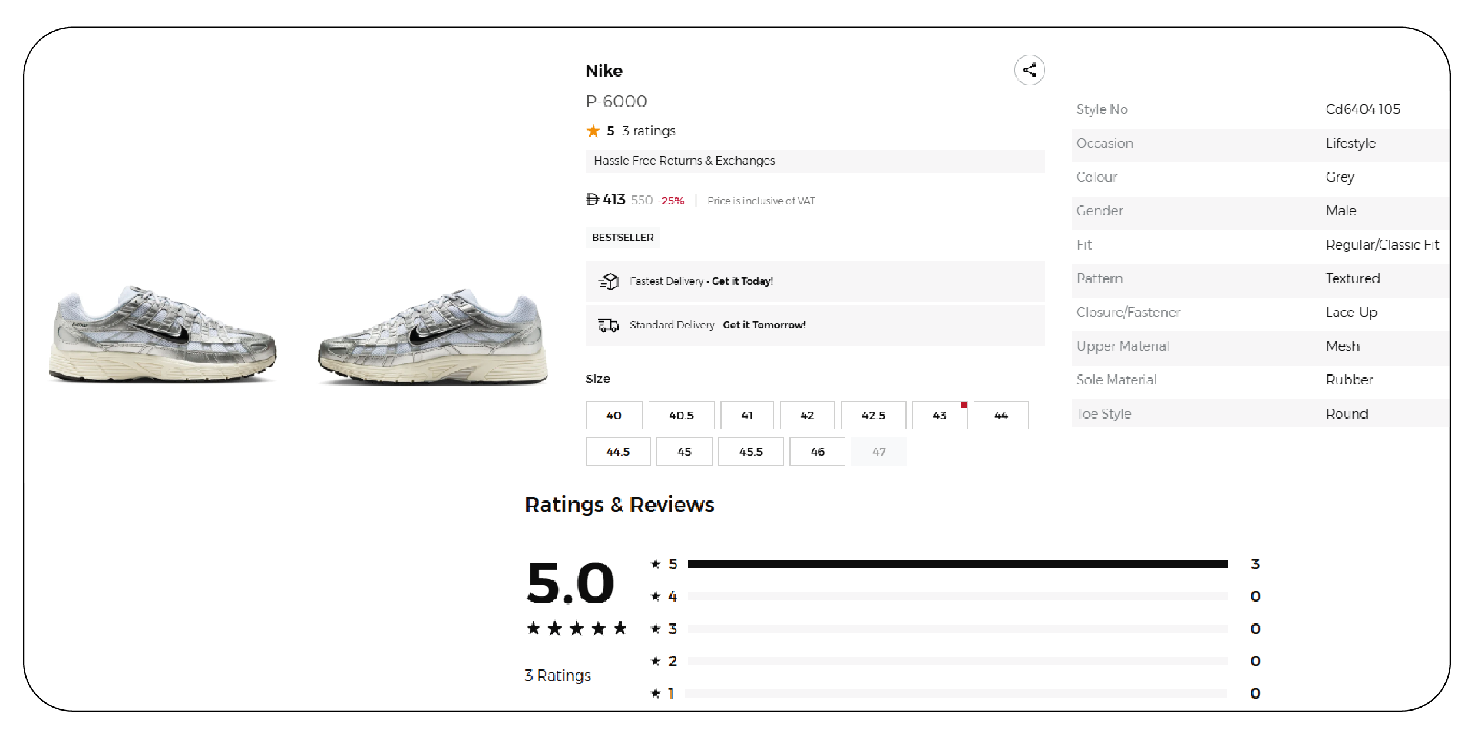Open the 3 ratings link
This screenshot has width=1471, height=730.
(649, 131)
